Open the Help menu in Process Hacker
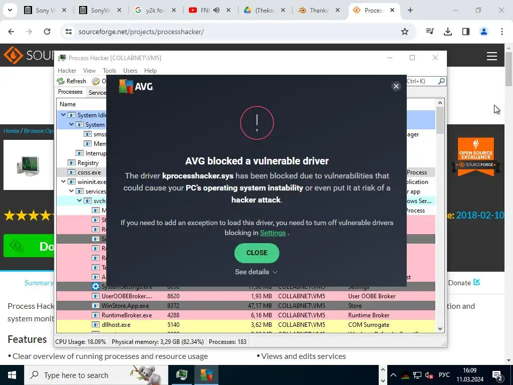The image size is (513, 385). [150, 70]
